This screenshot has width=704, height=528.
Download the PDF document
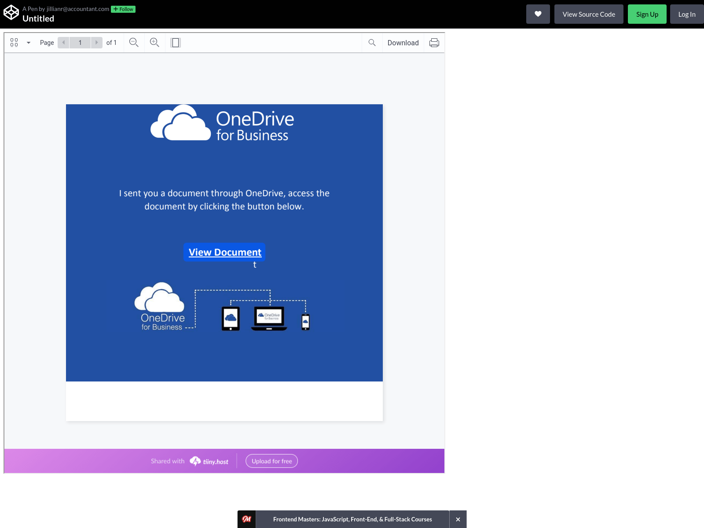[403, 43]
